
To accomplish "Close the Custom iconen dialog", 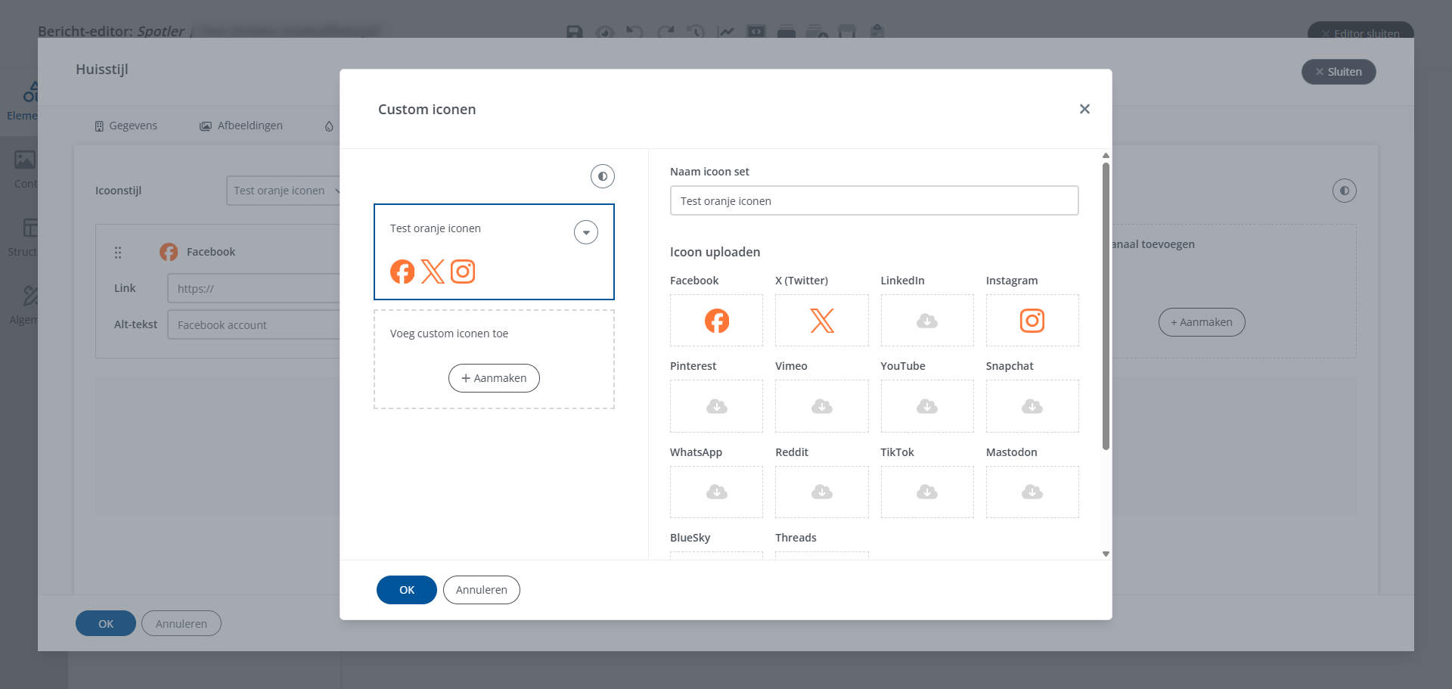I will [x=1084, y=109].
